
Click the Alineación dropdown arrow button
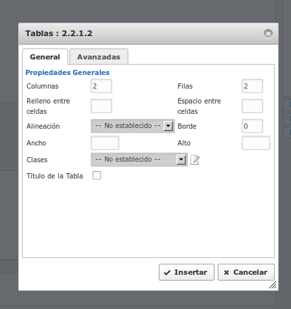[x=168, y=126]
